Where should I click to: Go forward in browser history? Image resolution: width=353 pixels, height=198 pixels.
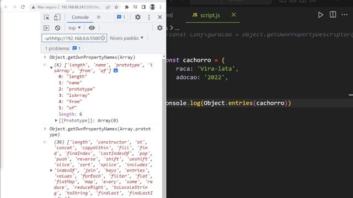[14, 7]
